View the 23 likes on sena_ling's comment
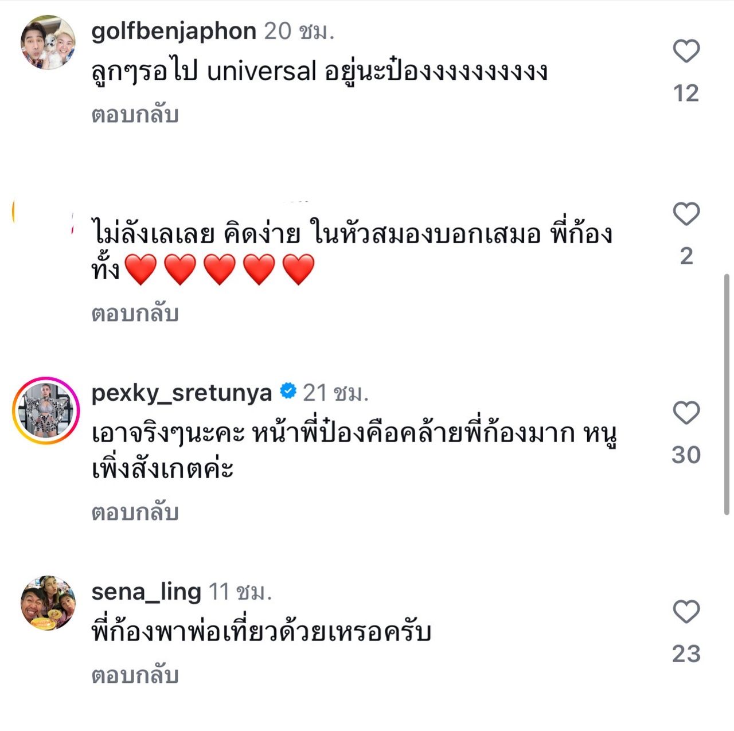This screenshot has width=734, height=731. pyautogui.click(x=686, y=654)
